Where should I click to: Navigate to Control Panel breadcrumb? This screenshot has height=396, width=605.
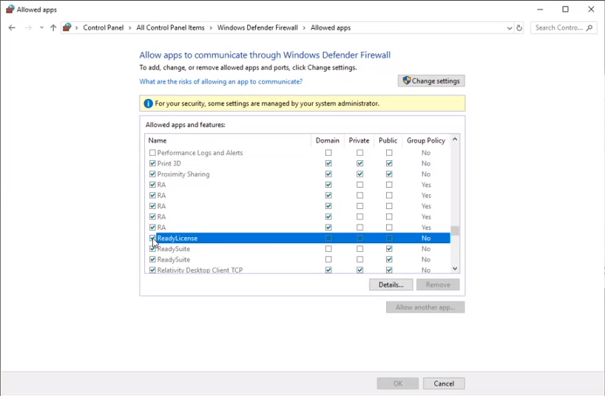click(x=104, y=28)
